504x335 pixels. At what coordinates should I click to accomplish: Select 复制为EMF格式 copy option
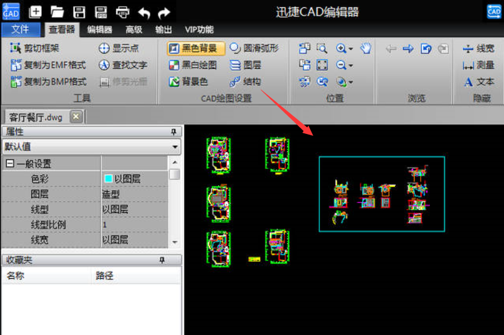point(48,65)
